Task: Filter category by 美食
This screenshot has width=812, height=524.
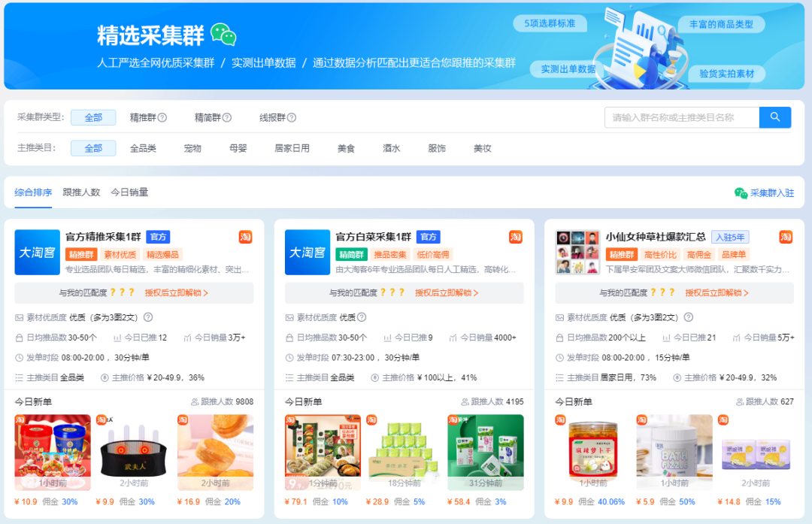Action: (346, 148)
